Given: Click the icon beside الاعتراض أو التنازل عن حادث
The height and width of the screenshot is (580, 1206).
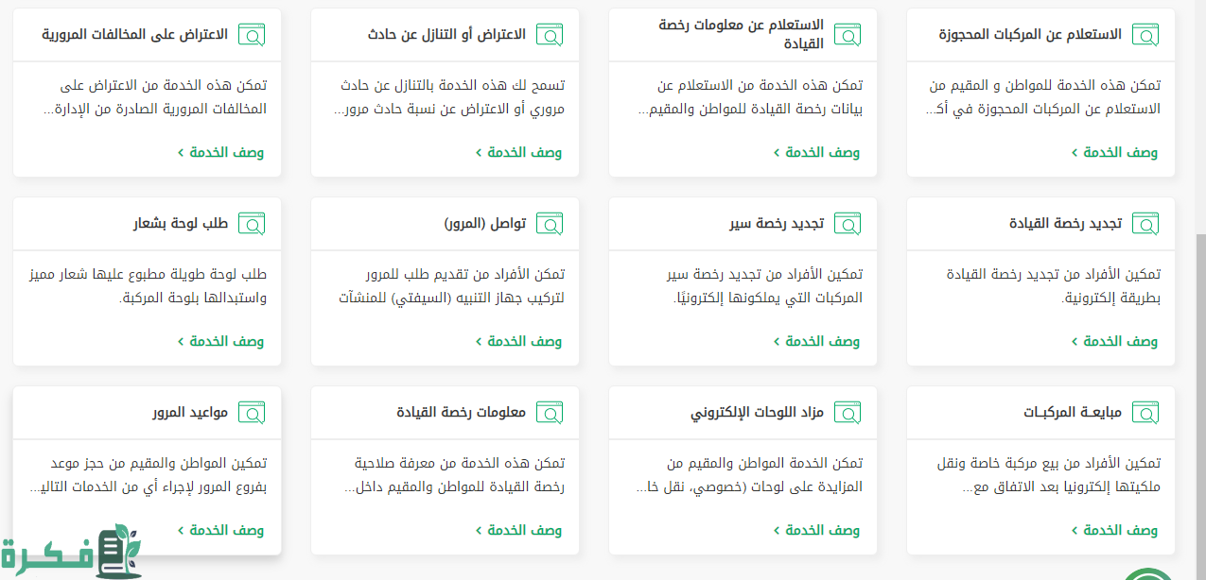Looking at the screenshot, I should [549, 35].
